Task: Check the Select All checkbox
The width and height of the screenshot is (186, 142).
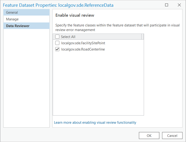Action: tap(57, 37)
